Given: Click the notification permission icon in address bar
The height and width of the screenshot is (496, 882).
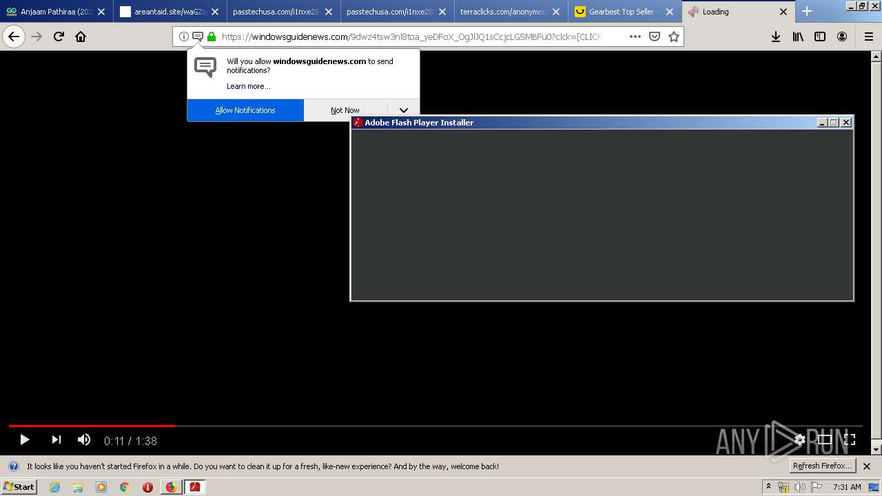Looking at the screenshot, I should point(197,37).
